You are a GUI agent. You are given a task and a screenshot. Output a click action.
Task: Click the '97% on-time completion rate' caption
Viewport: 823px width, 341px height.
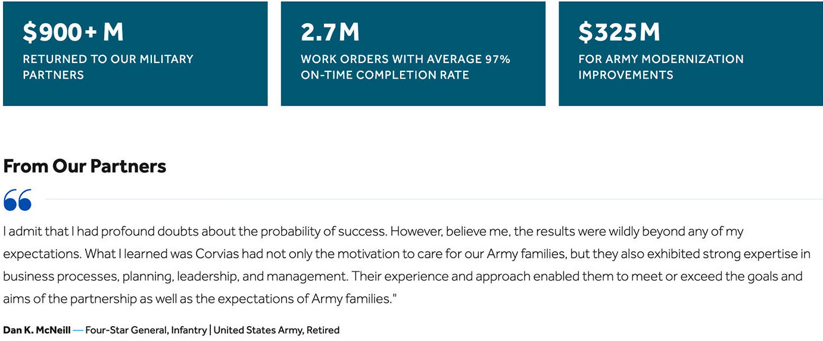coord(406,67)
